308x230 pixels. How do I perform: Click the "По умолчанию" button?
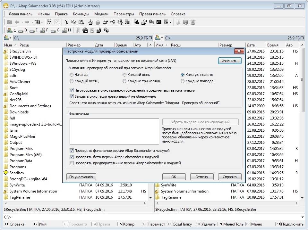81,177
